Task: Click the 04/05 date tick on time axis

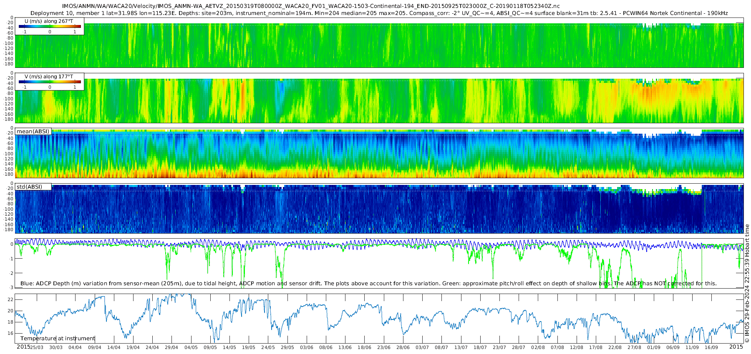Action: (x=191, y=347)
